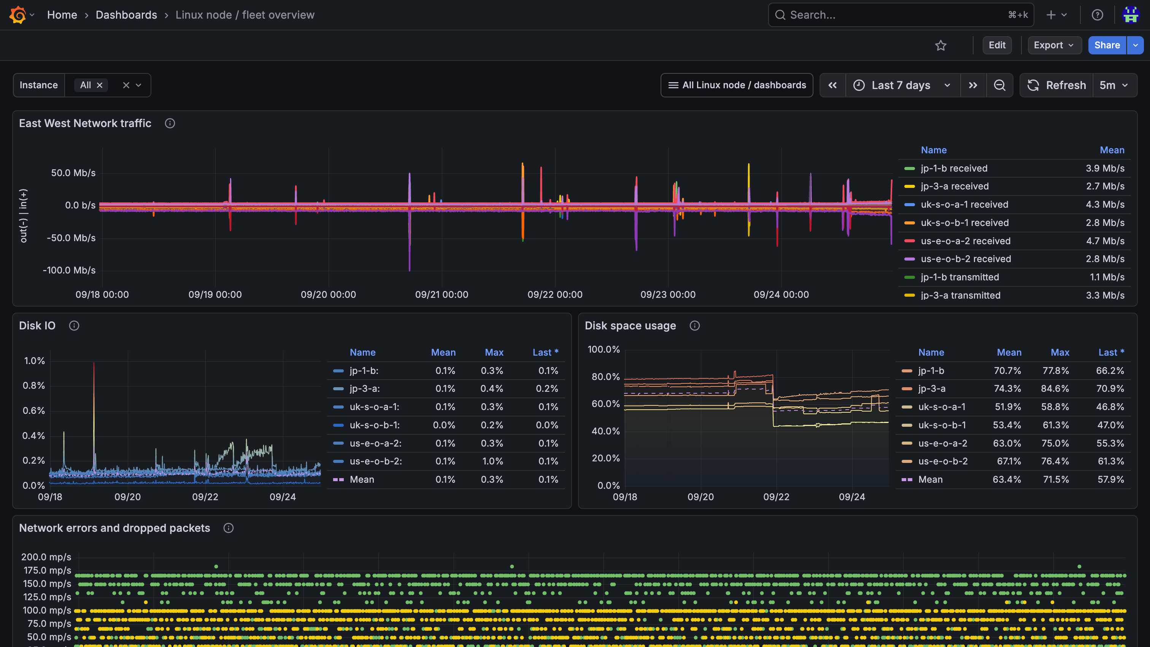1150x647 pixels.
Task: Expand the Export menu
Action: tap(1054, 45)
